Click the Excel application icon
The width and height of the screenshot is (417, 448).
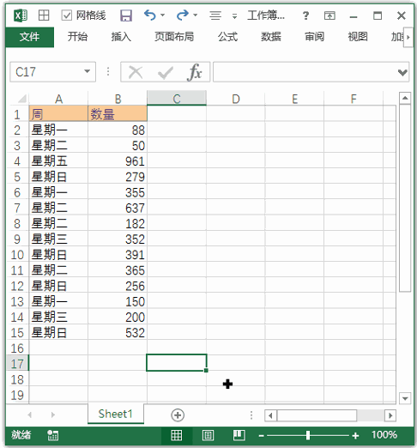tap(21, 15)
